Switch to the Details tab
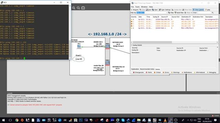This screenshot has width=220, height=123. pyautogui.click(x=157, y=69)
